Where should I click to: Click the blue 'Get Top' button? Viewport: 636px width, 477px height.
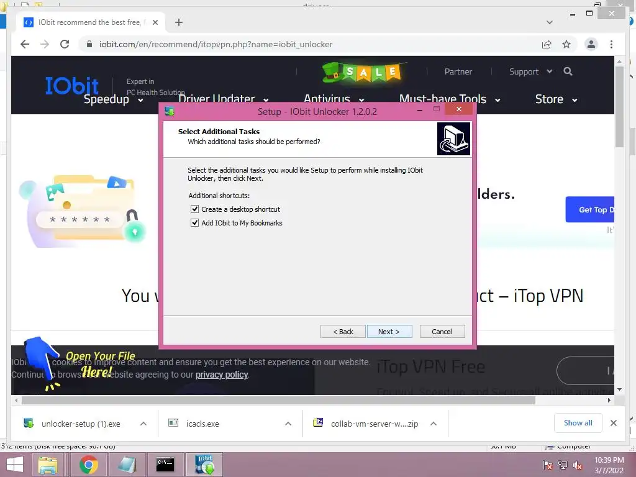(x=590, y=209)
